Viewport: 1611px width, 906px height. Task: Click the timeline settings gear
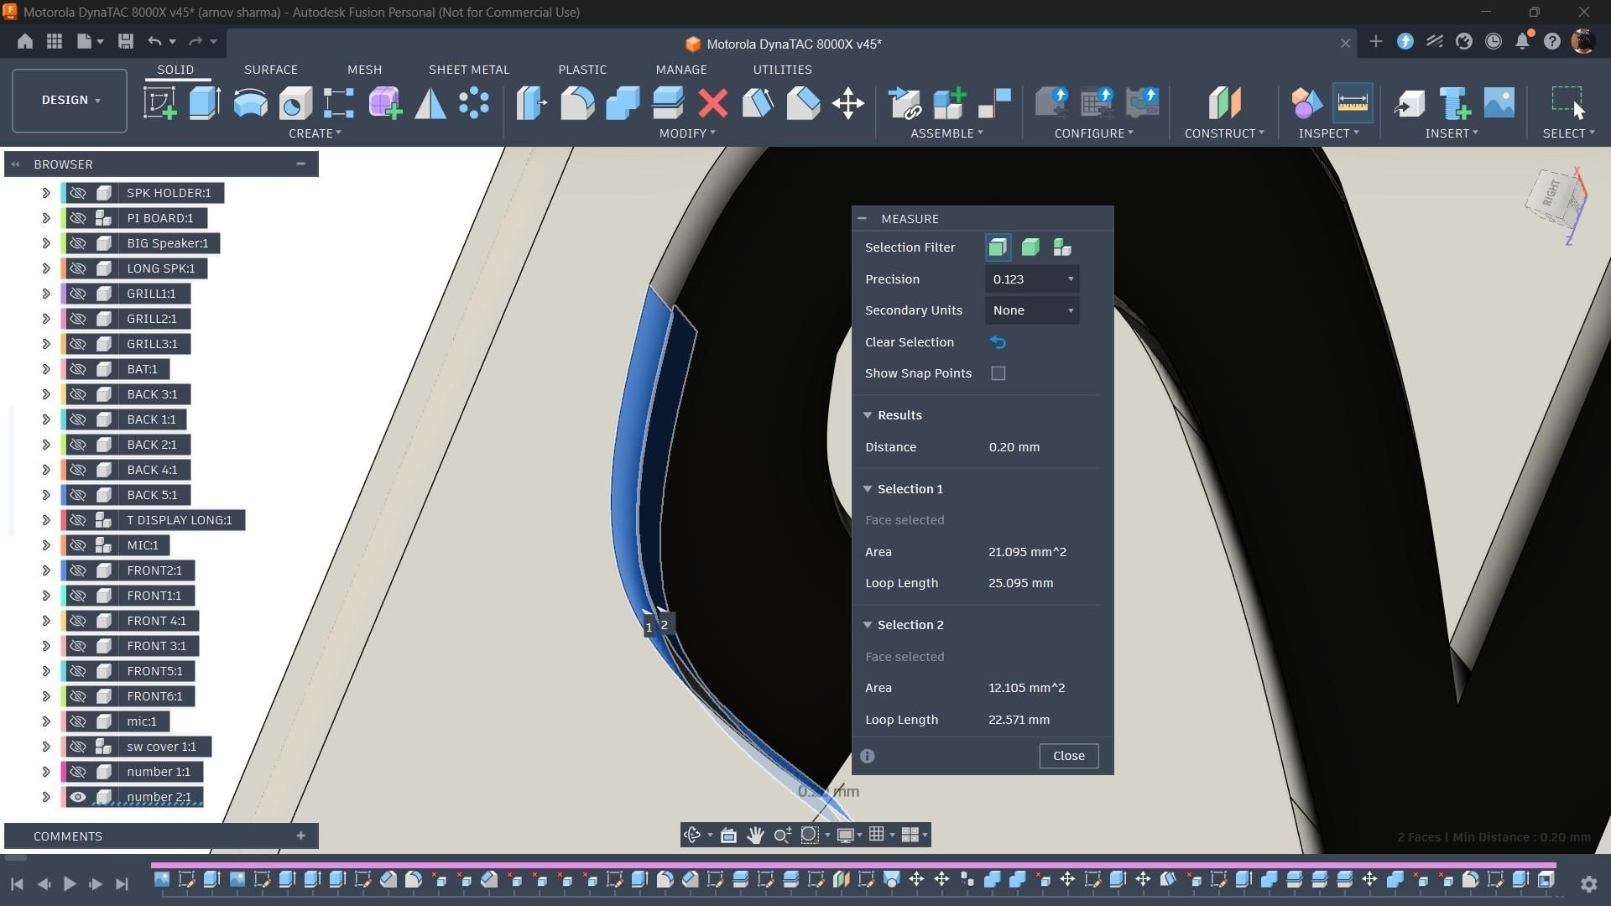1588,883
